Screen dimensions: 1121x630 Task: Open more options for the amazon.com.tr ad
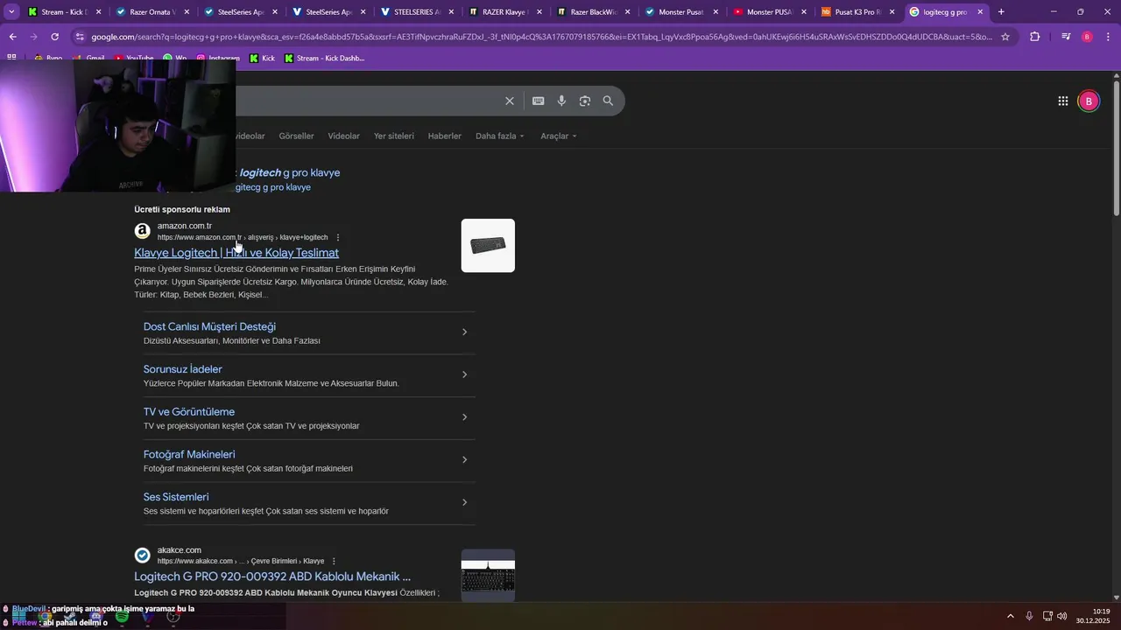click(x=338, y=237)
